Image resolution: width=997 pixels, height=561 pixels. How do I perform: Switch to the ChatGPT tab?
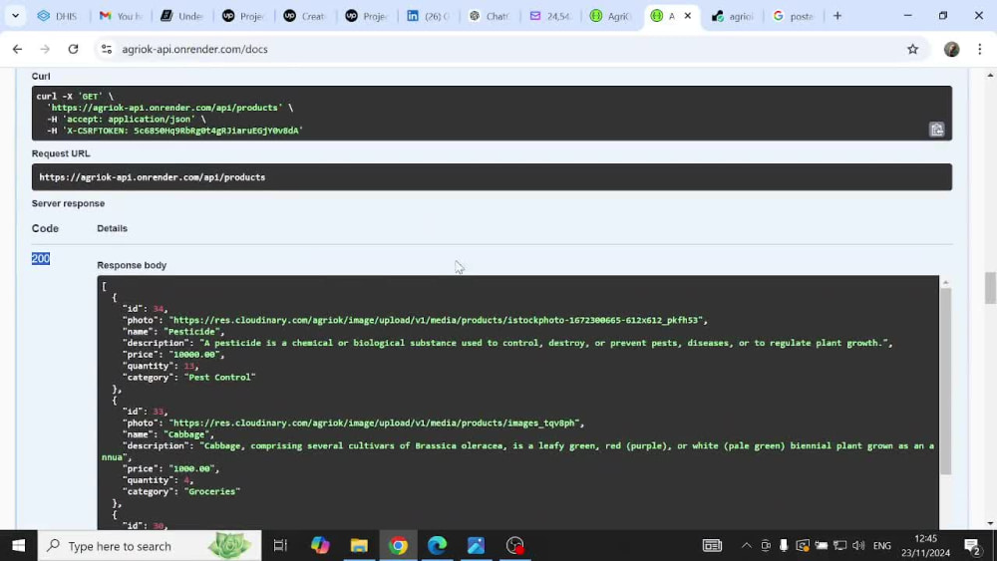489,16
